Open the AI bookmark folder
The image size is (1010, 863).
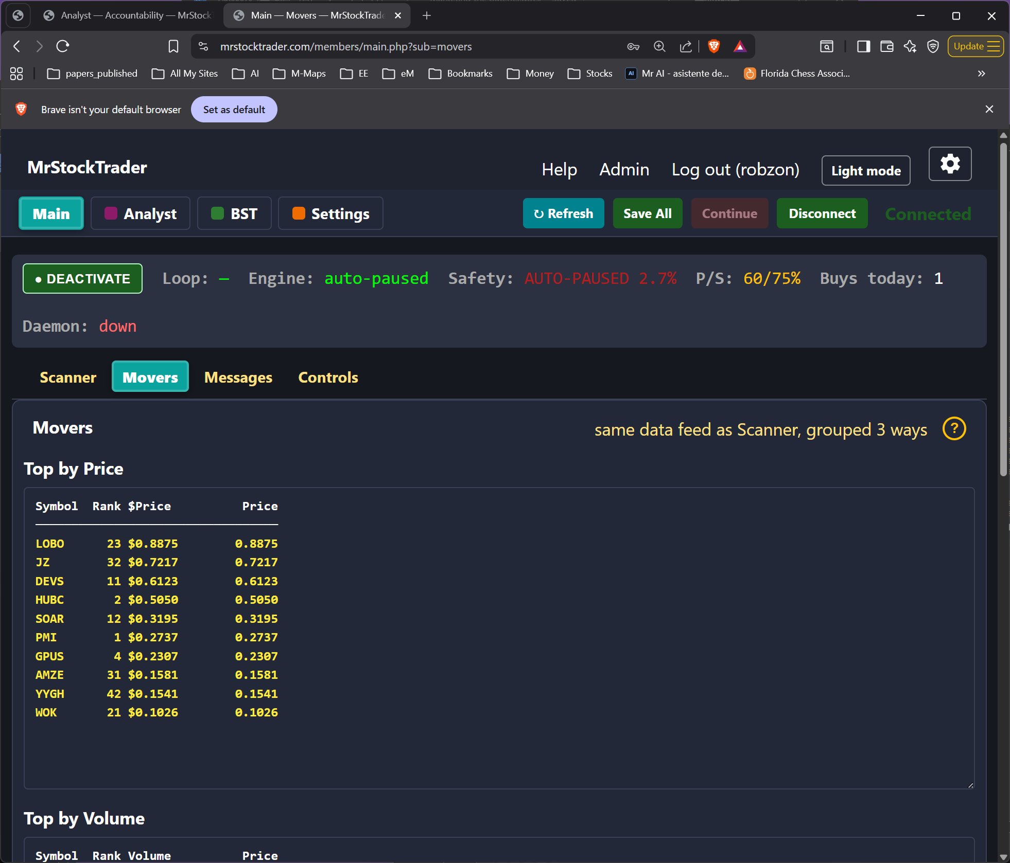coord(246,74)
